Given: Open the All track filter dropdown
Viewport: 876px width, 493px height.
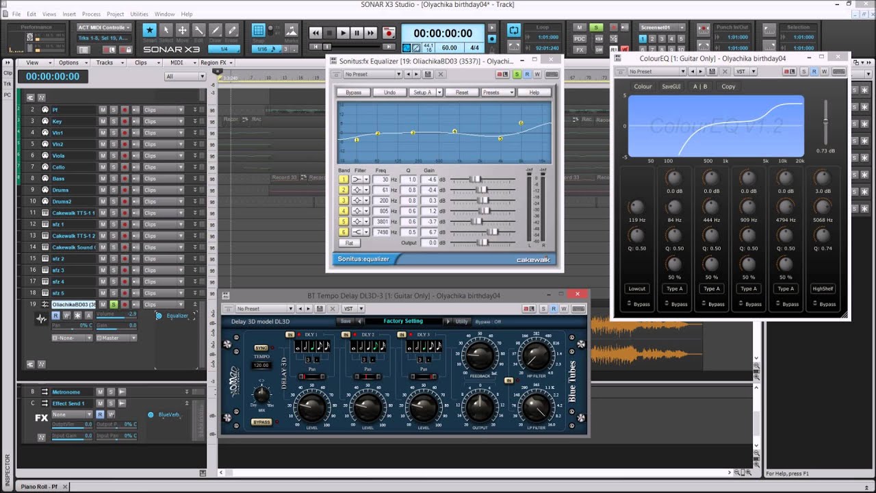Looking at the screenshot, I should [x=185, y=77].
